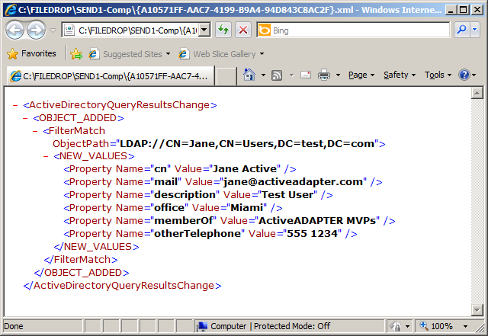488x336 pixels.
Task: Expand Suggested Sites dropdown arrow
Action: pos(168,54)
